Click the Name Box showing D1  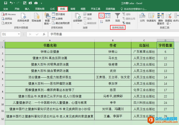(10, 34)
